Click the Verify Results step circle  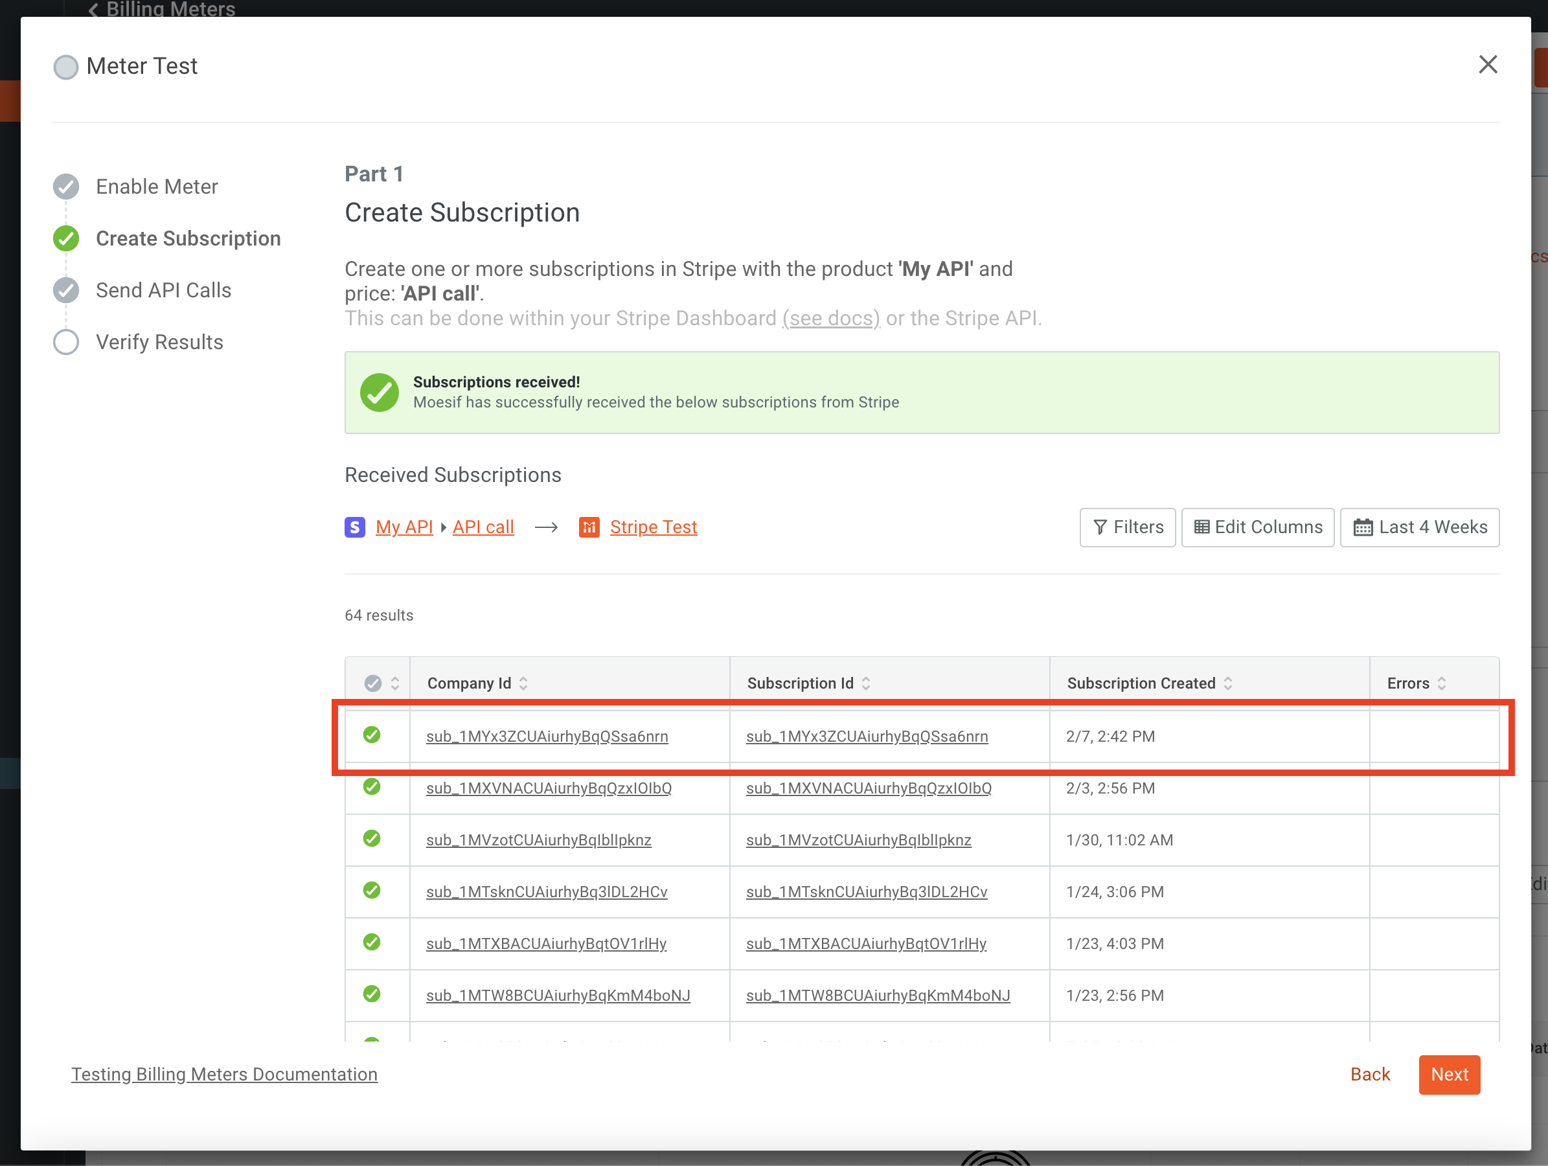click(x=66, y=342)
